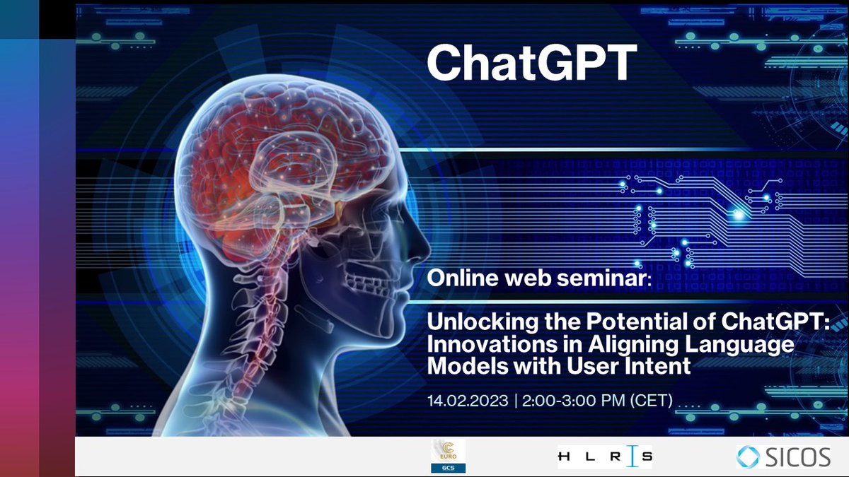Click the date 14.02.2023
This screenshot has height=477, width=849.
coord(468,401)
